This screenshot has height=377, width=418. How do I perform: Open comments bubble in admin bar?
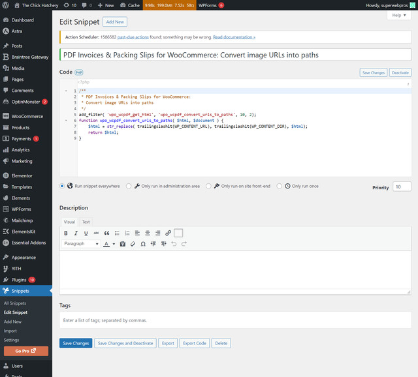87,5
